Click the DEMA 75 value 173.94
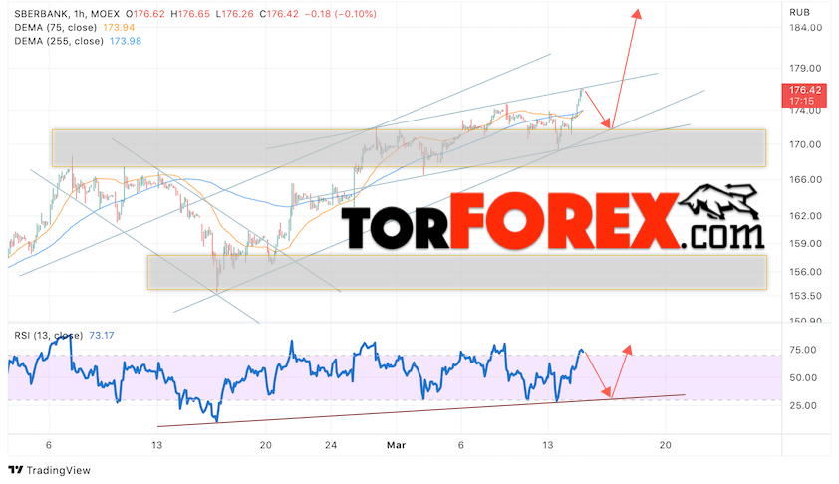839x484 pixels. 118,27
